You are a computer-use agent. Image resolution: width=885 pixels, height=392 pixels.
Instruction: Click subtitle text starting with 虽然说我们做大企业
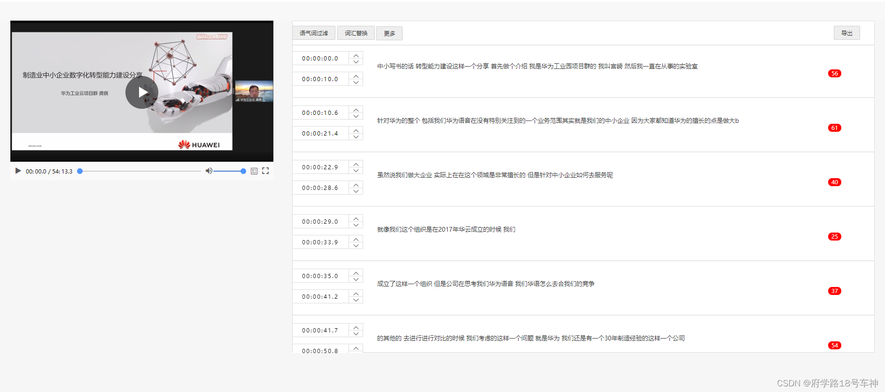click(495, 175)
